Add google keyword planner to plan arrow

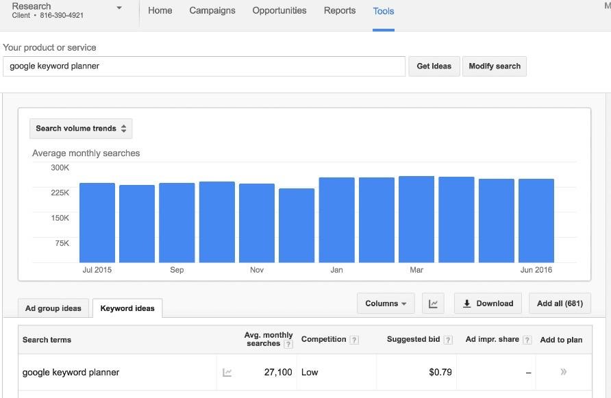pos(563,372)
